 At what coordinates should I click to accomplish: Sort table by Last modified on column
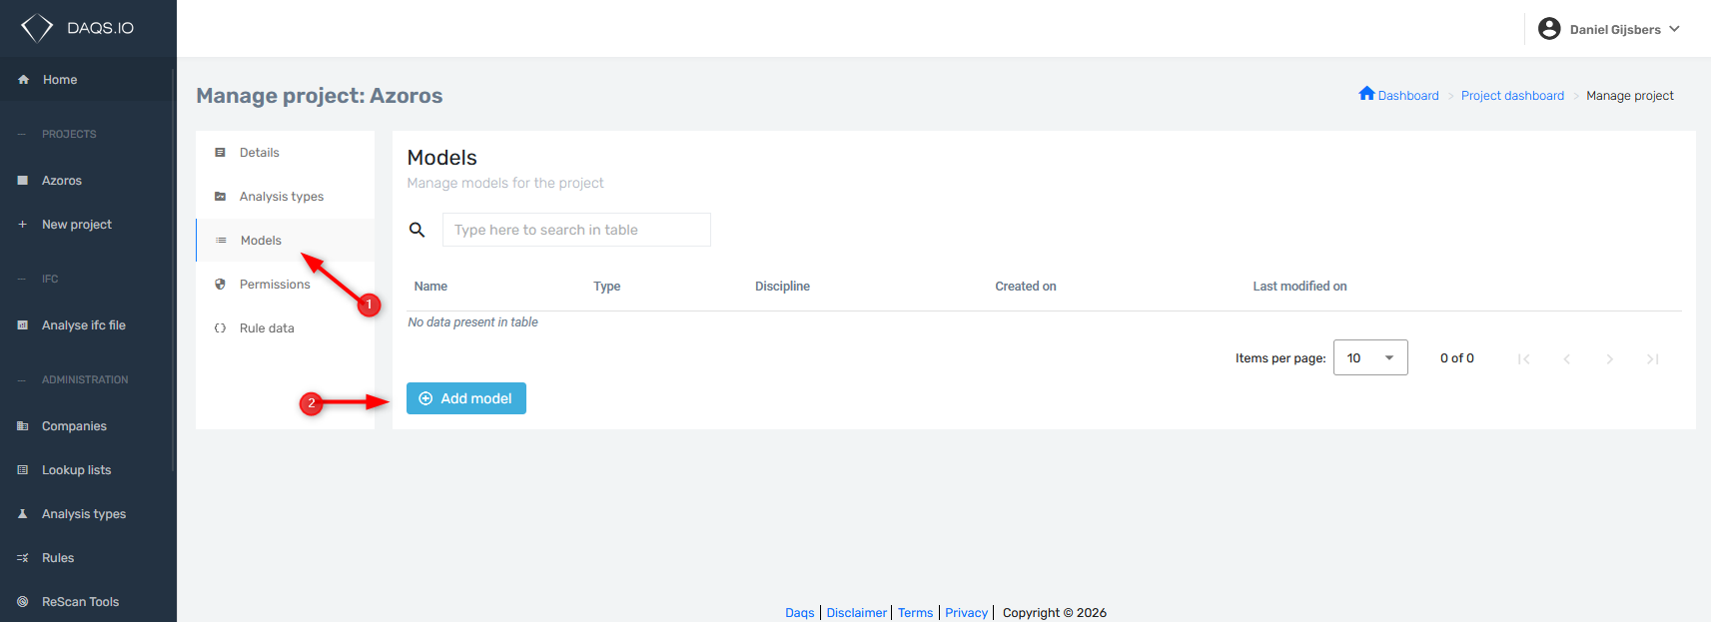(x=1299, y=287)
